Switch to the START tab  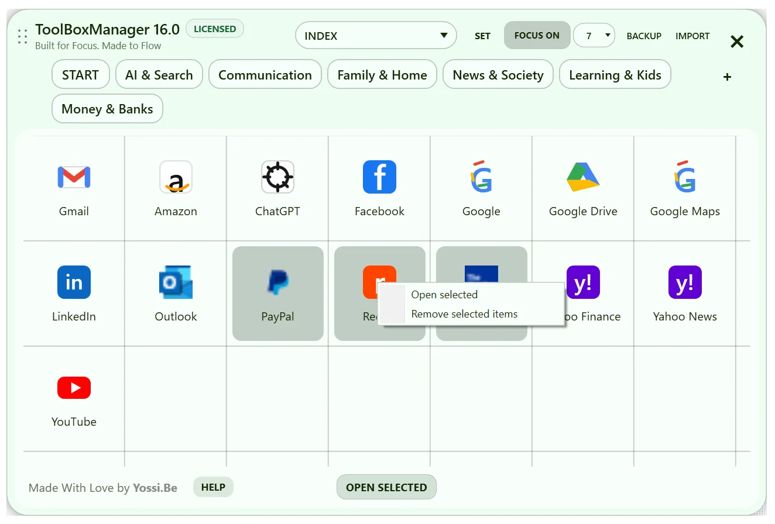pyautogui.click(x=81, y=75)
